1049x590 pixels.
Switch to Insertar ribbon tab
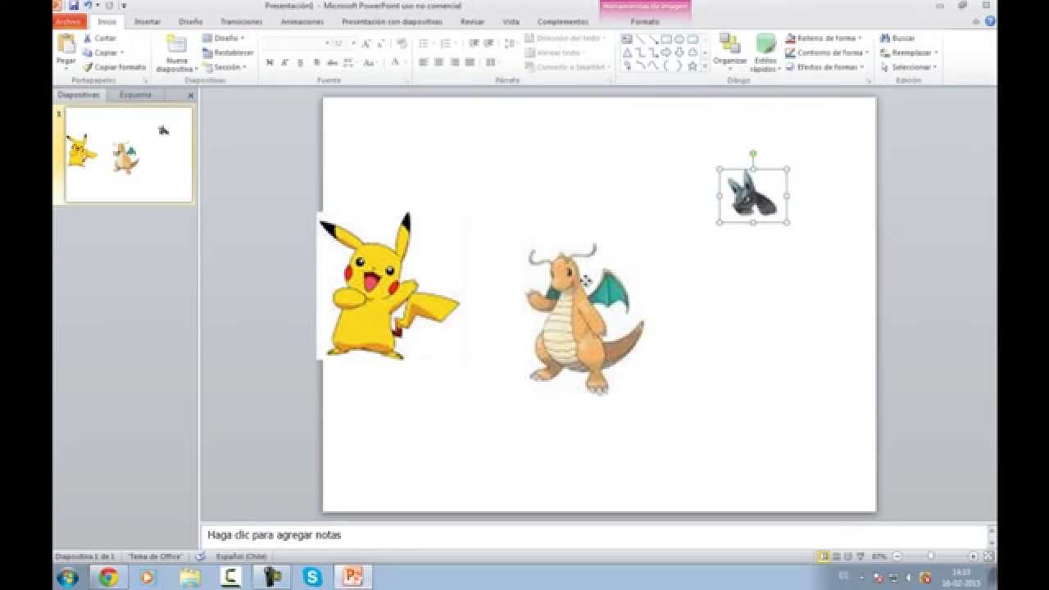148,22
